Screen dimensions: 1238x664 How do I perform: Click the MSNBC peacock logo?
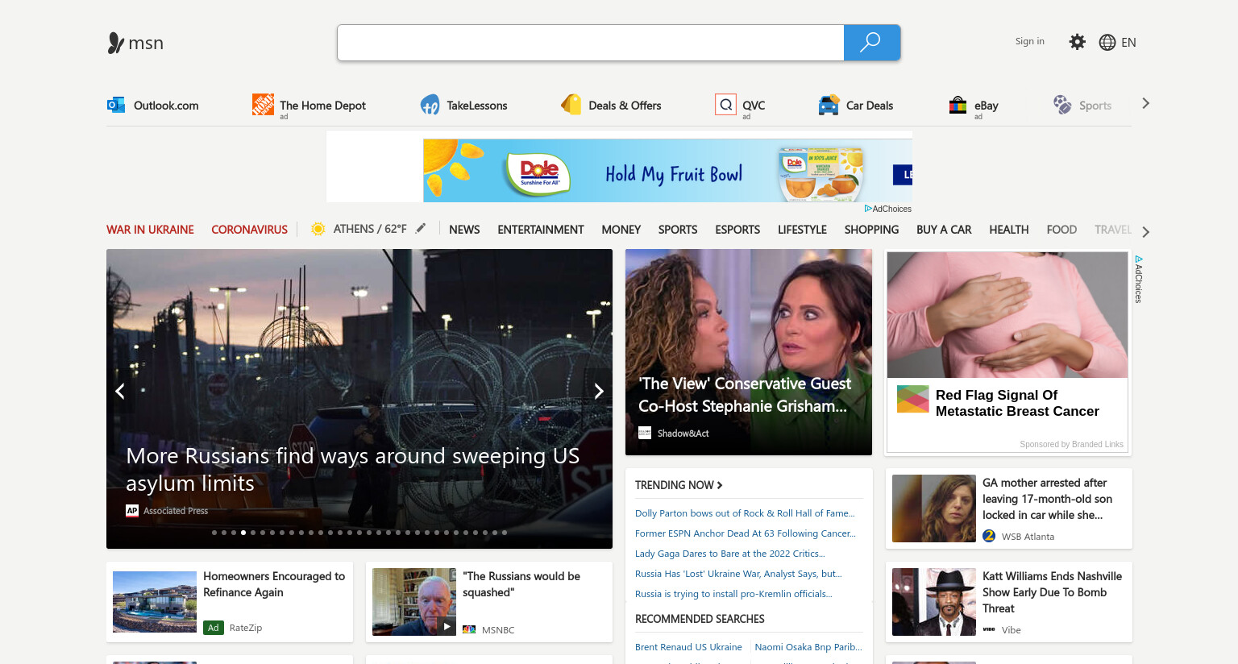[x=469, y=629]
